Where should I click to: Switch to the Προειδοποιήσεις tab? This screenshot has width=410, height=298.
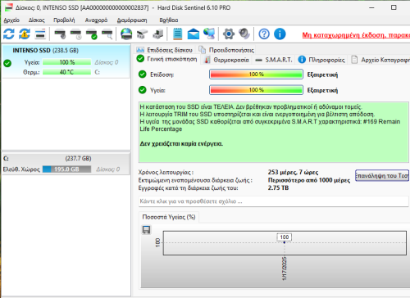tap(226, 50)
